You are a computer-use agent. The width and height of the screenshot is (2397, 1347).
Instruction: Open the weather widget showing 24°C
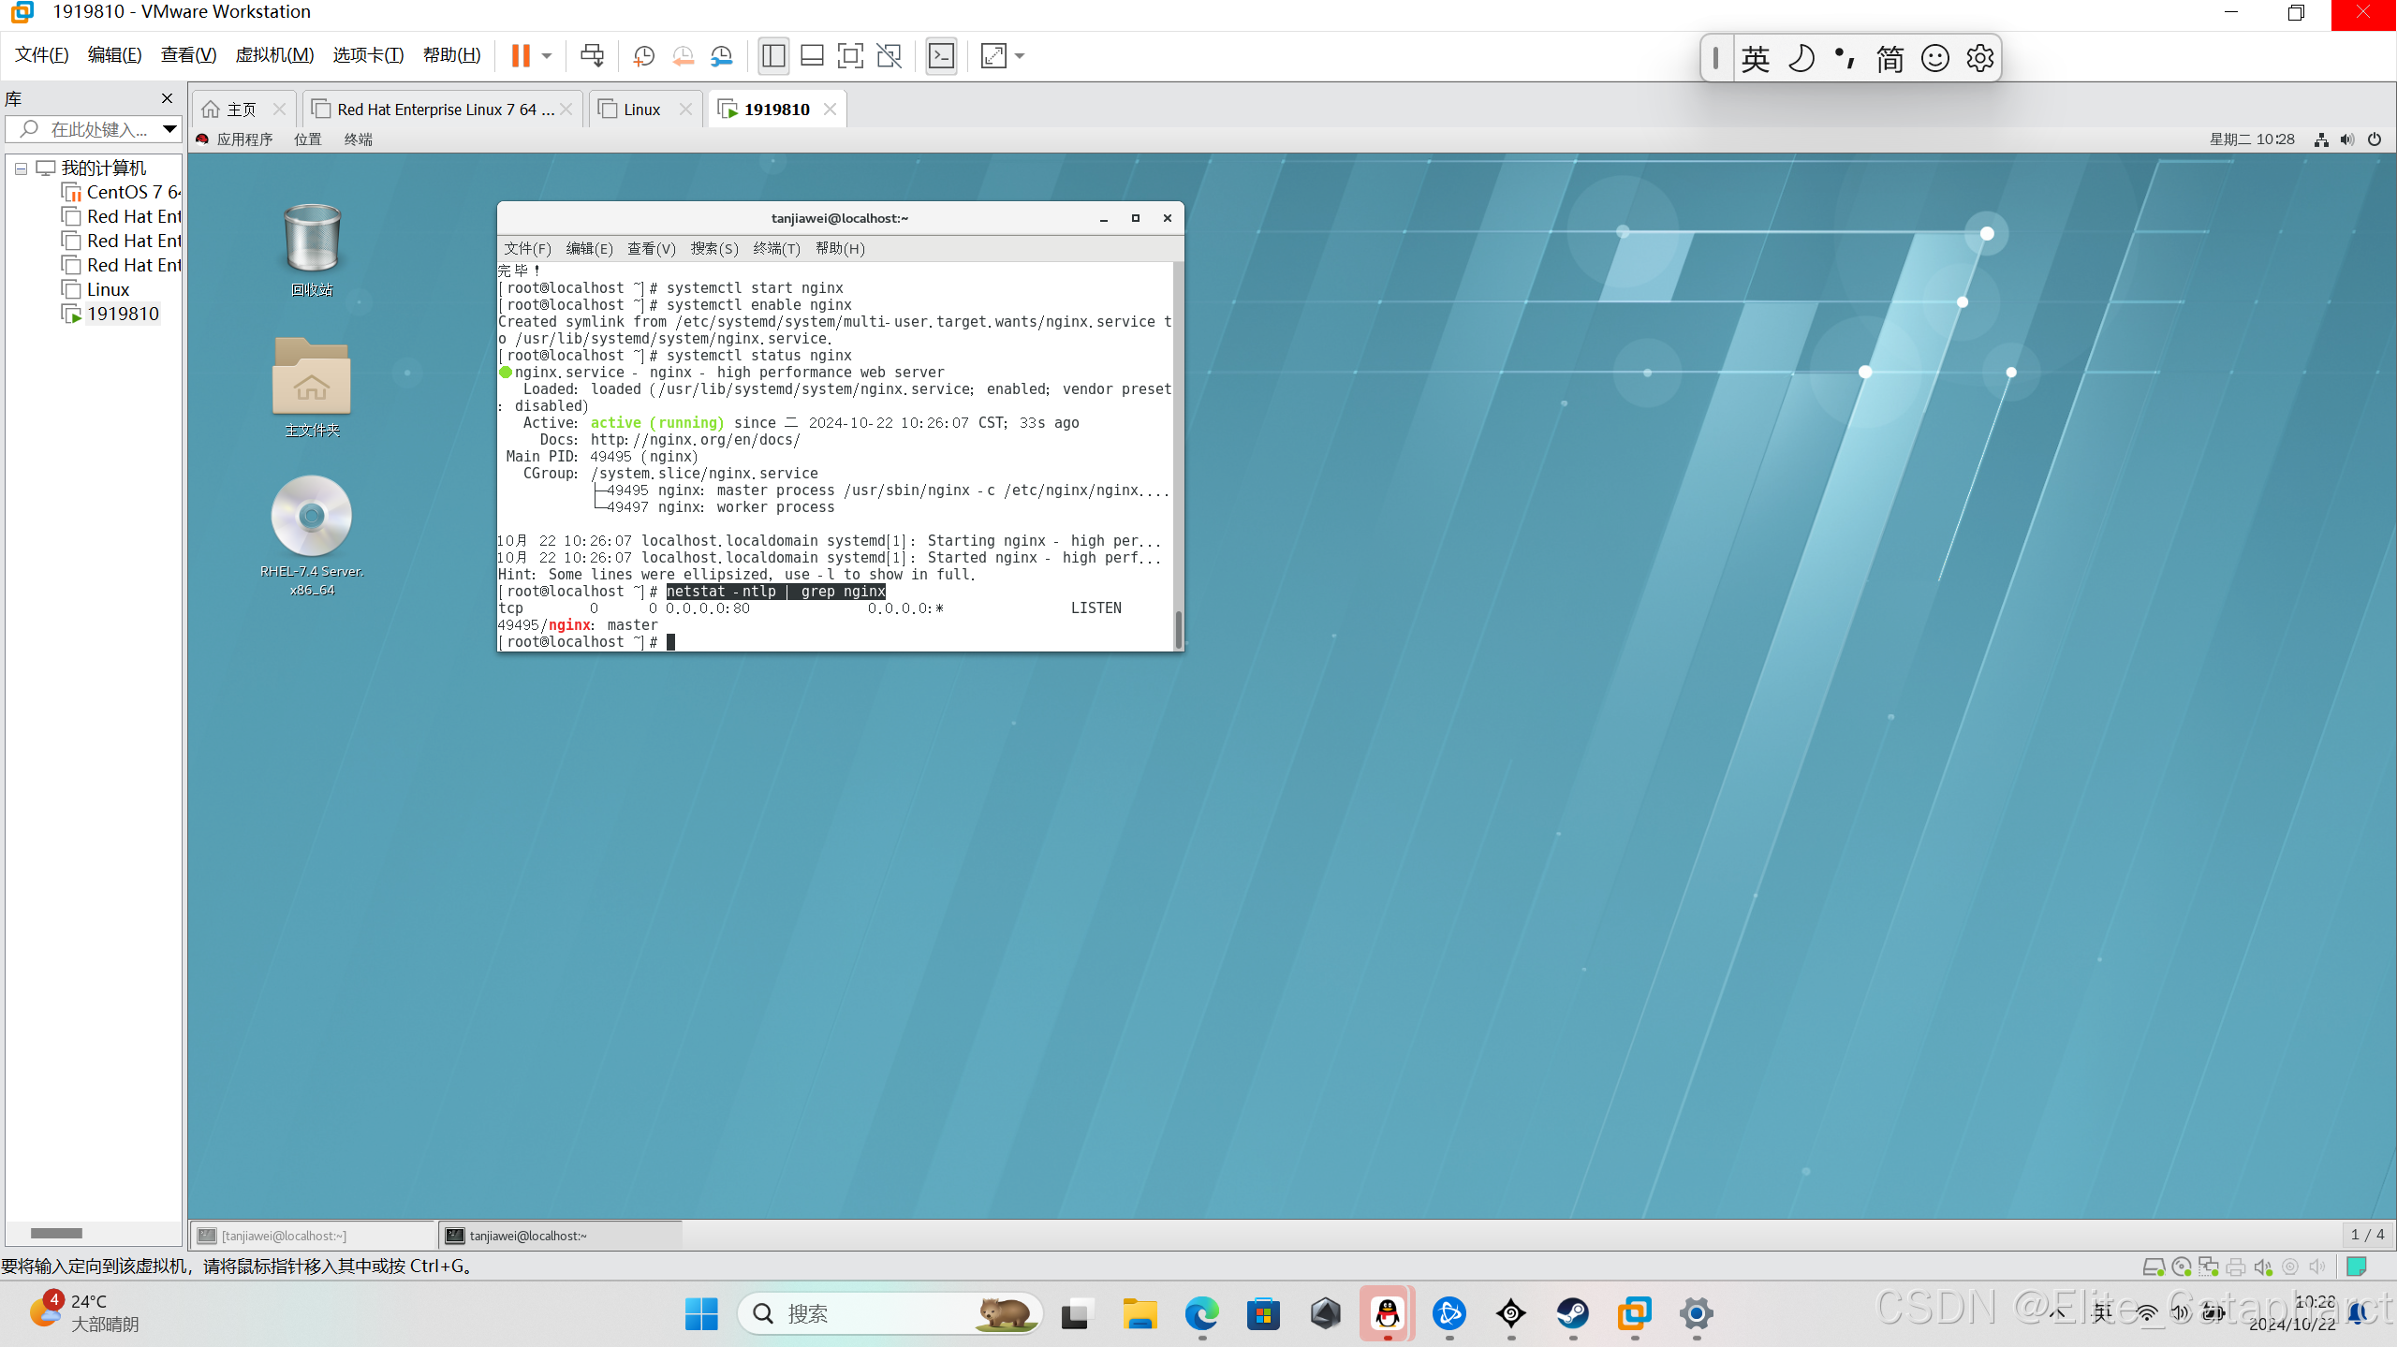pyautogui.click(x=84, y=1312)
